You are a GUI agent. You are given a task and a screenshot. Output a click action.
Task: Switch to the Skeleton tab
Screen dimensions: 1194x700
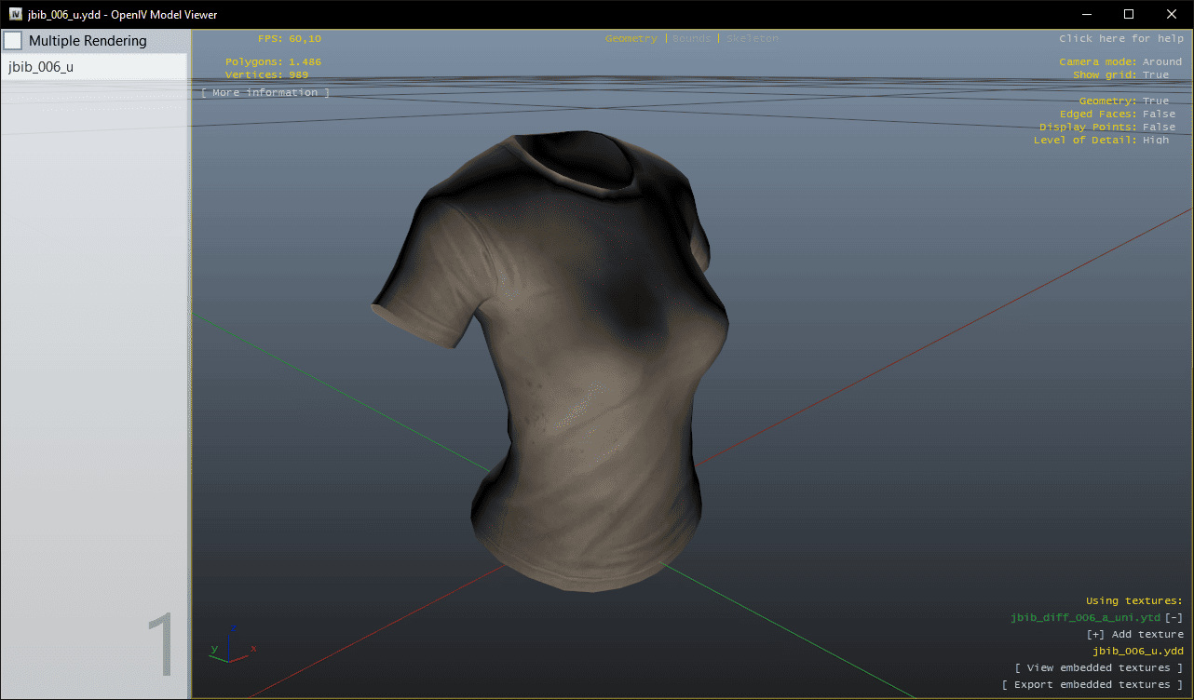pyautogui.click(x=752, y=38)
